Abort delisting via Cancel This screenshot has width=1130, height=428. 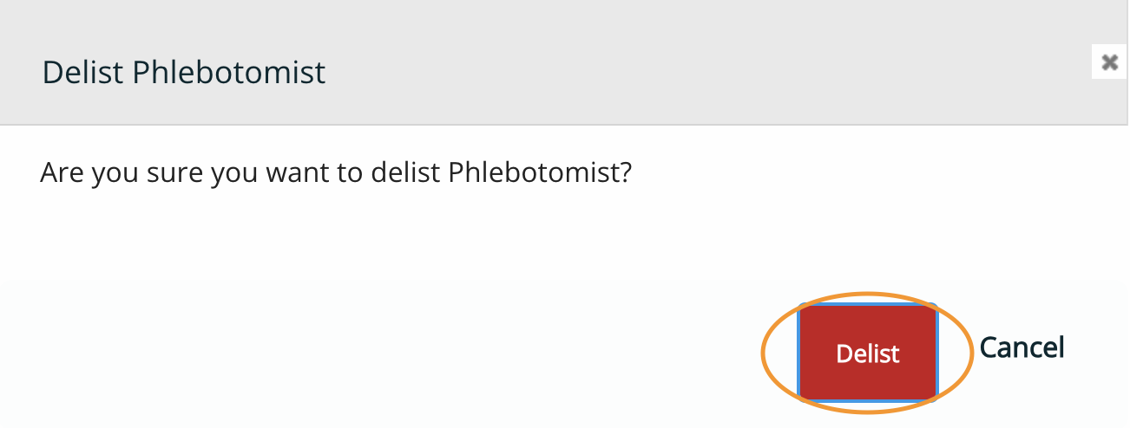pos(1022,347)
